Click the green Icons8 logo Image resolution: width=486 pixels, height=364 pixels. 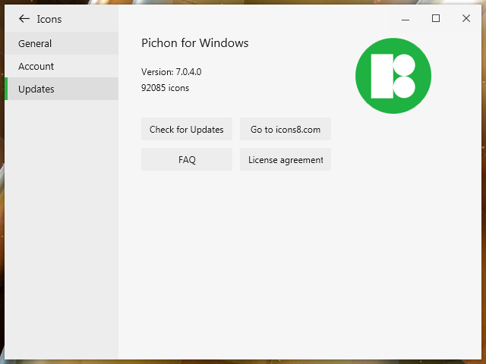[x=393, y=76]
